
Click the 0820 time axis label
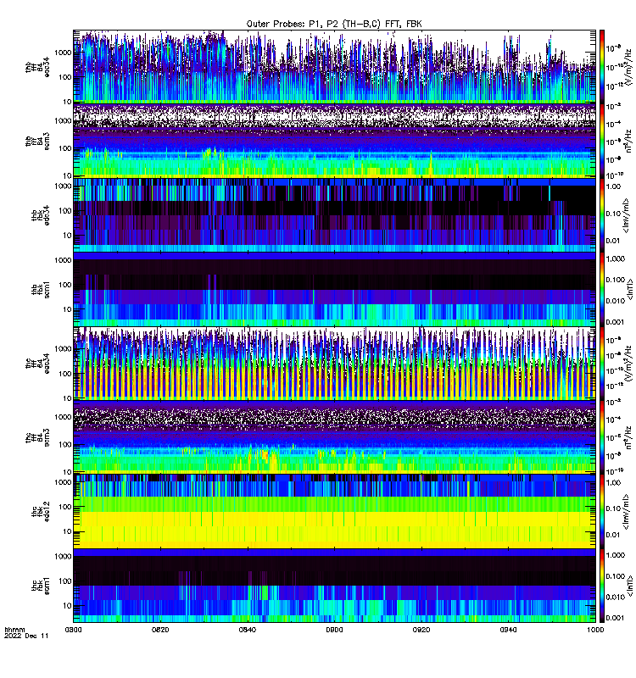pos(160,630)
